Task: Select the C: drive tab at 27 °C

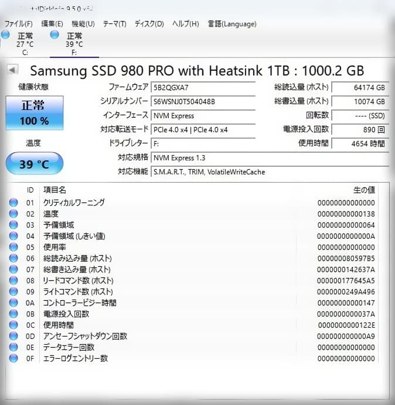Action: coord(25,44)
